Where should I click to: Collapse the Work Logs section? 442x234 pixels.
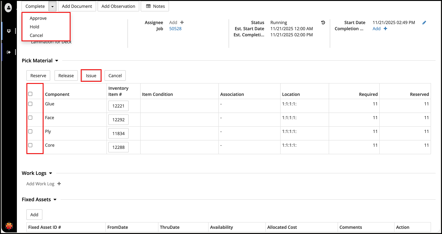pos(51,173)
